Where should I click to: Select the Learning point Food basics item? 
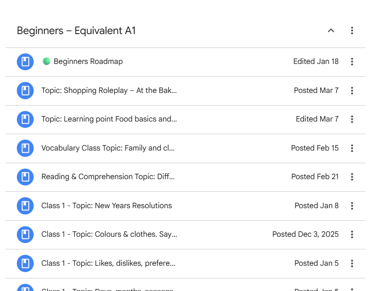[x=109, y=119]
